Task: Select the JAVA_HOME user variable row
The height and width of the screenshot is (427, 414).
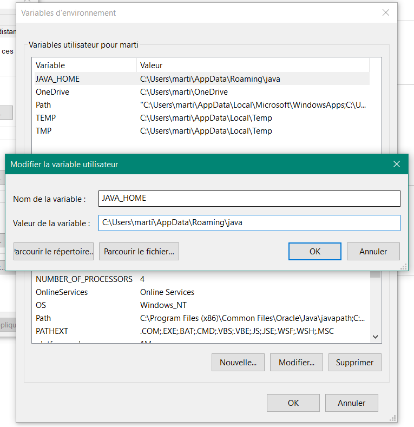Action: click(57, 79)
